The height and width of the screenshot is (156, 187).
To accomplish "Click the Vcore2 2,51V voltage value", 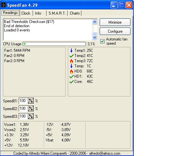I will click(x=24, y=130).
